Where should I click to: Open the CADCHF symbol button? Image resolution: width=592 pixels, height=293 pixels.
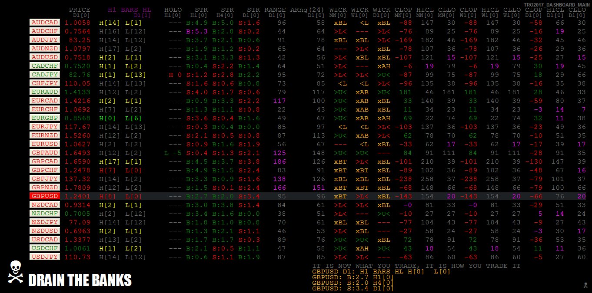pyautogui.click(x=45, y=66)
